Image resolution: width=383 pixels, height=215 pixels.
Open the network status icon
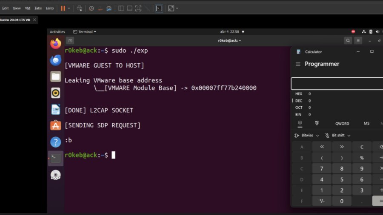pyautogui.click(x=364, y=32)
